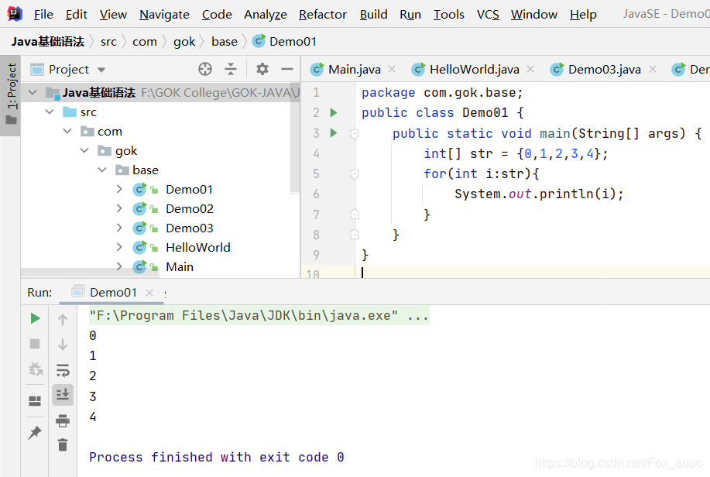This screenshot has height=477, width=710.
Task: Rerun Demo01 with green play button
Action: (x=35, y=318)
